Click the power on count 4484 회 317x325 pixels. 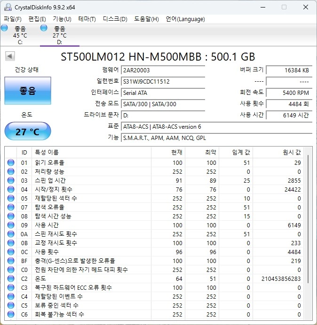[x=289, y=104]
